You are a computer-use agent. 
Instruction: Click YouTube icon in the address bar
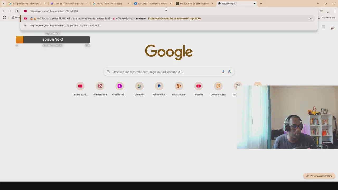(25, 11)
